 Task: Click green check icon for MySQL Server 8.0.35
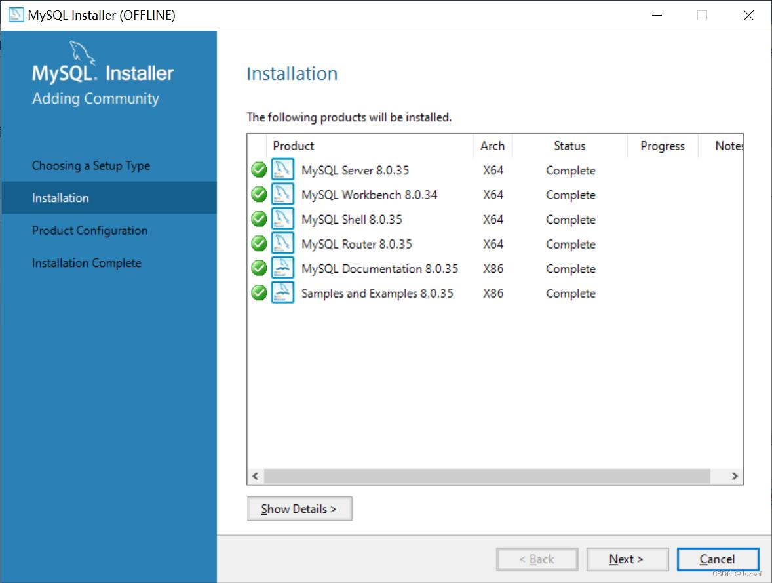pyautogui.click(x=259, y=170)
